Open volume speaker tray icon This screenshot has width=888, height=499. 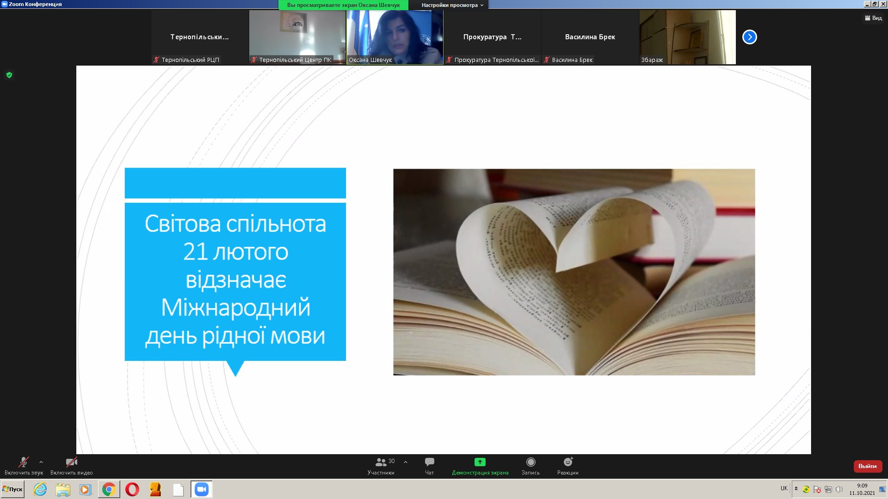pyautogui.click(x=839, y=489)
